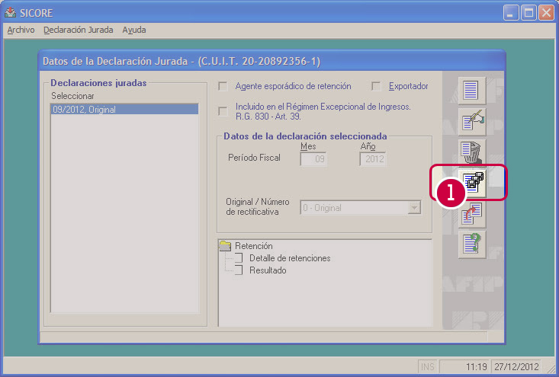Click the Retención folder icon
The width and height of the screenshot is (559, 377).
[225, 246]
